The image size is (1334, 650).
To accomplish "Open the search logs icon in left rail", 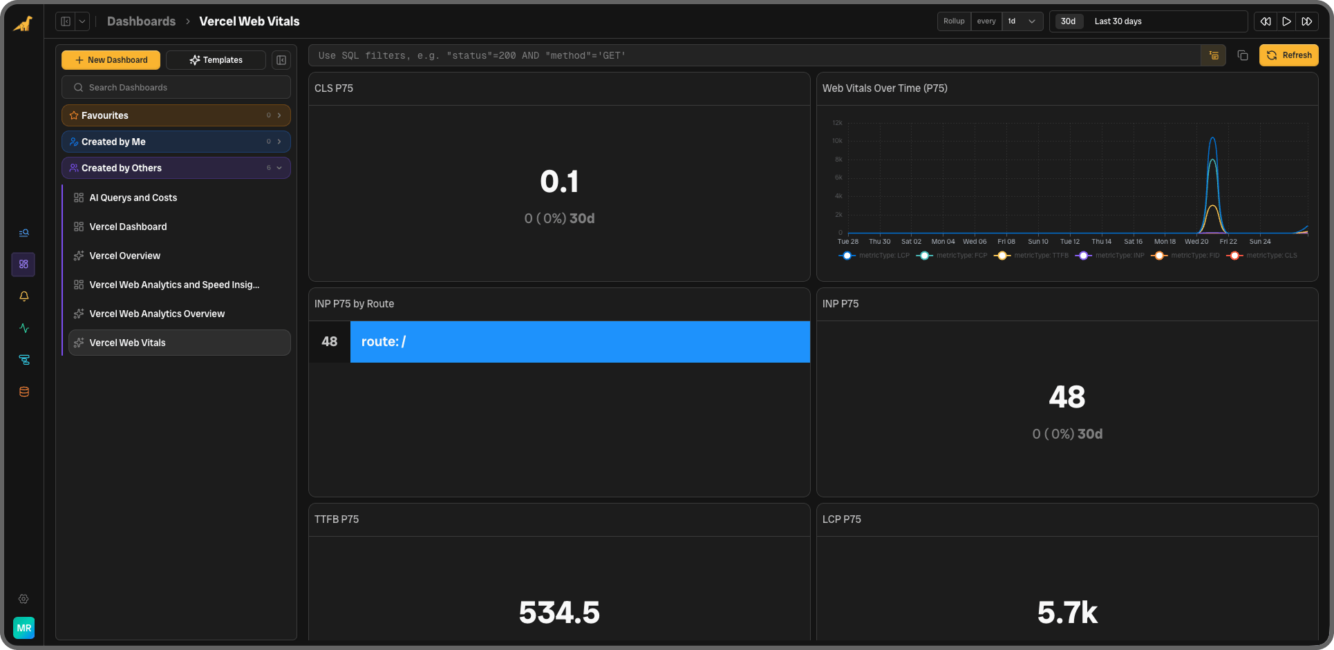I will click(24, 233).
